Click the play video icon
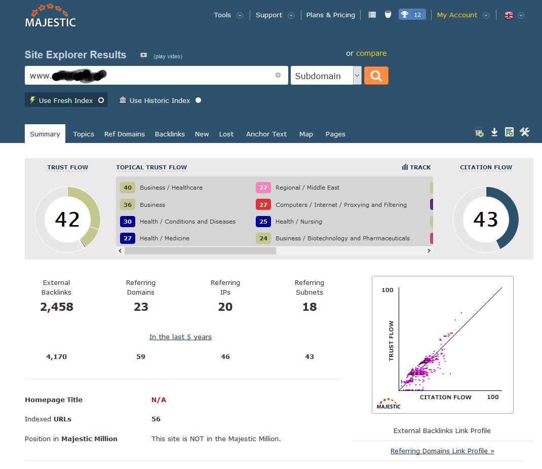 click(x=143, y=55)
